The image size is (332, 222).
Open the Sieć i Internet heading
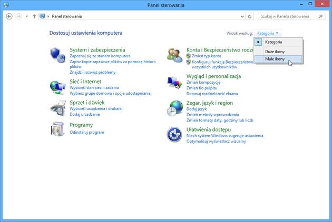(85, 82)
